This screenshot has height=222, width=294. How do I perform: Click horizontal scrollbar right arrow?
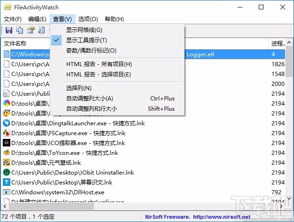point(281,206)
